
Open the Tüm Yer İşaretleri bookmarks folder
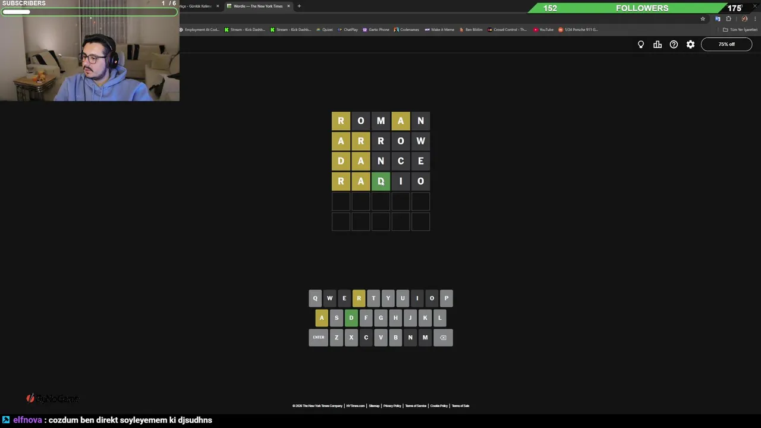(x=740, y=30)
